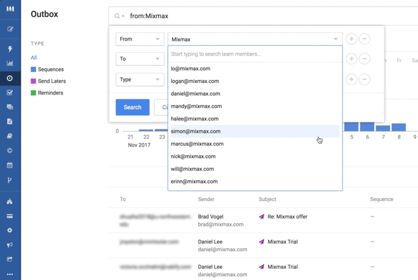Viewport: 418px width, 280px height.
Task: Pick halee@mixmax.com from list
Action: [x=255, y=119]
